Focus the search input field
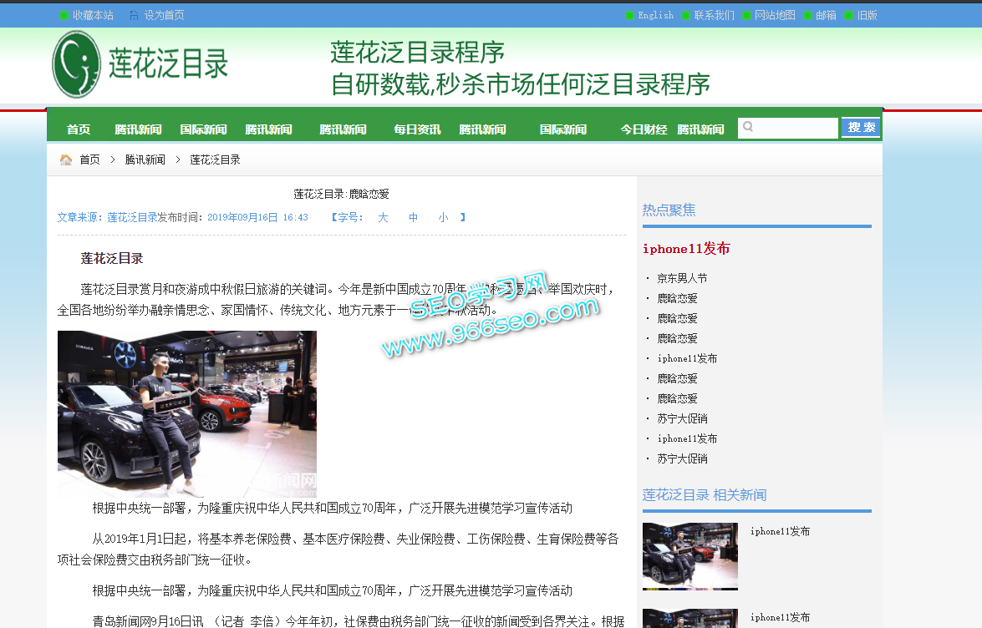 [x=788, y=128]
